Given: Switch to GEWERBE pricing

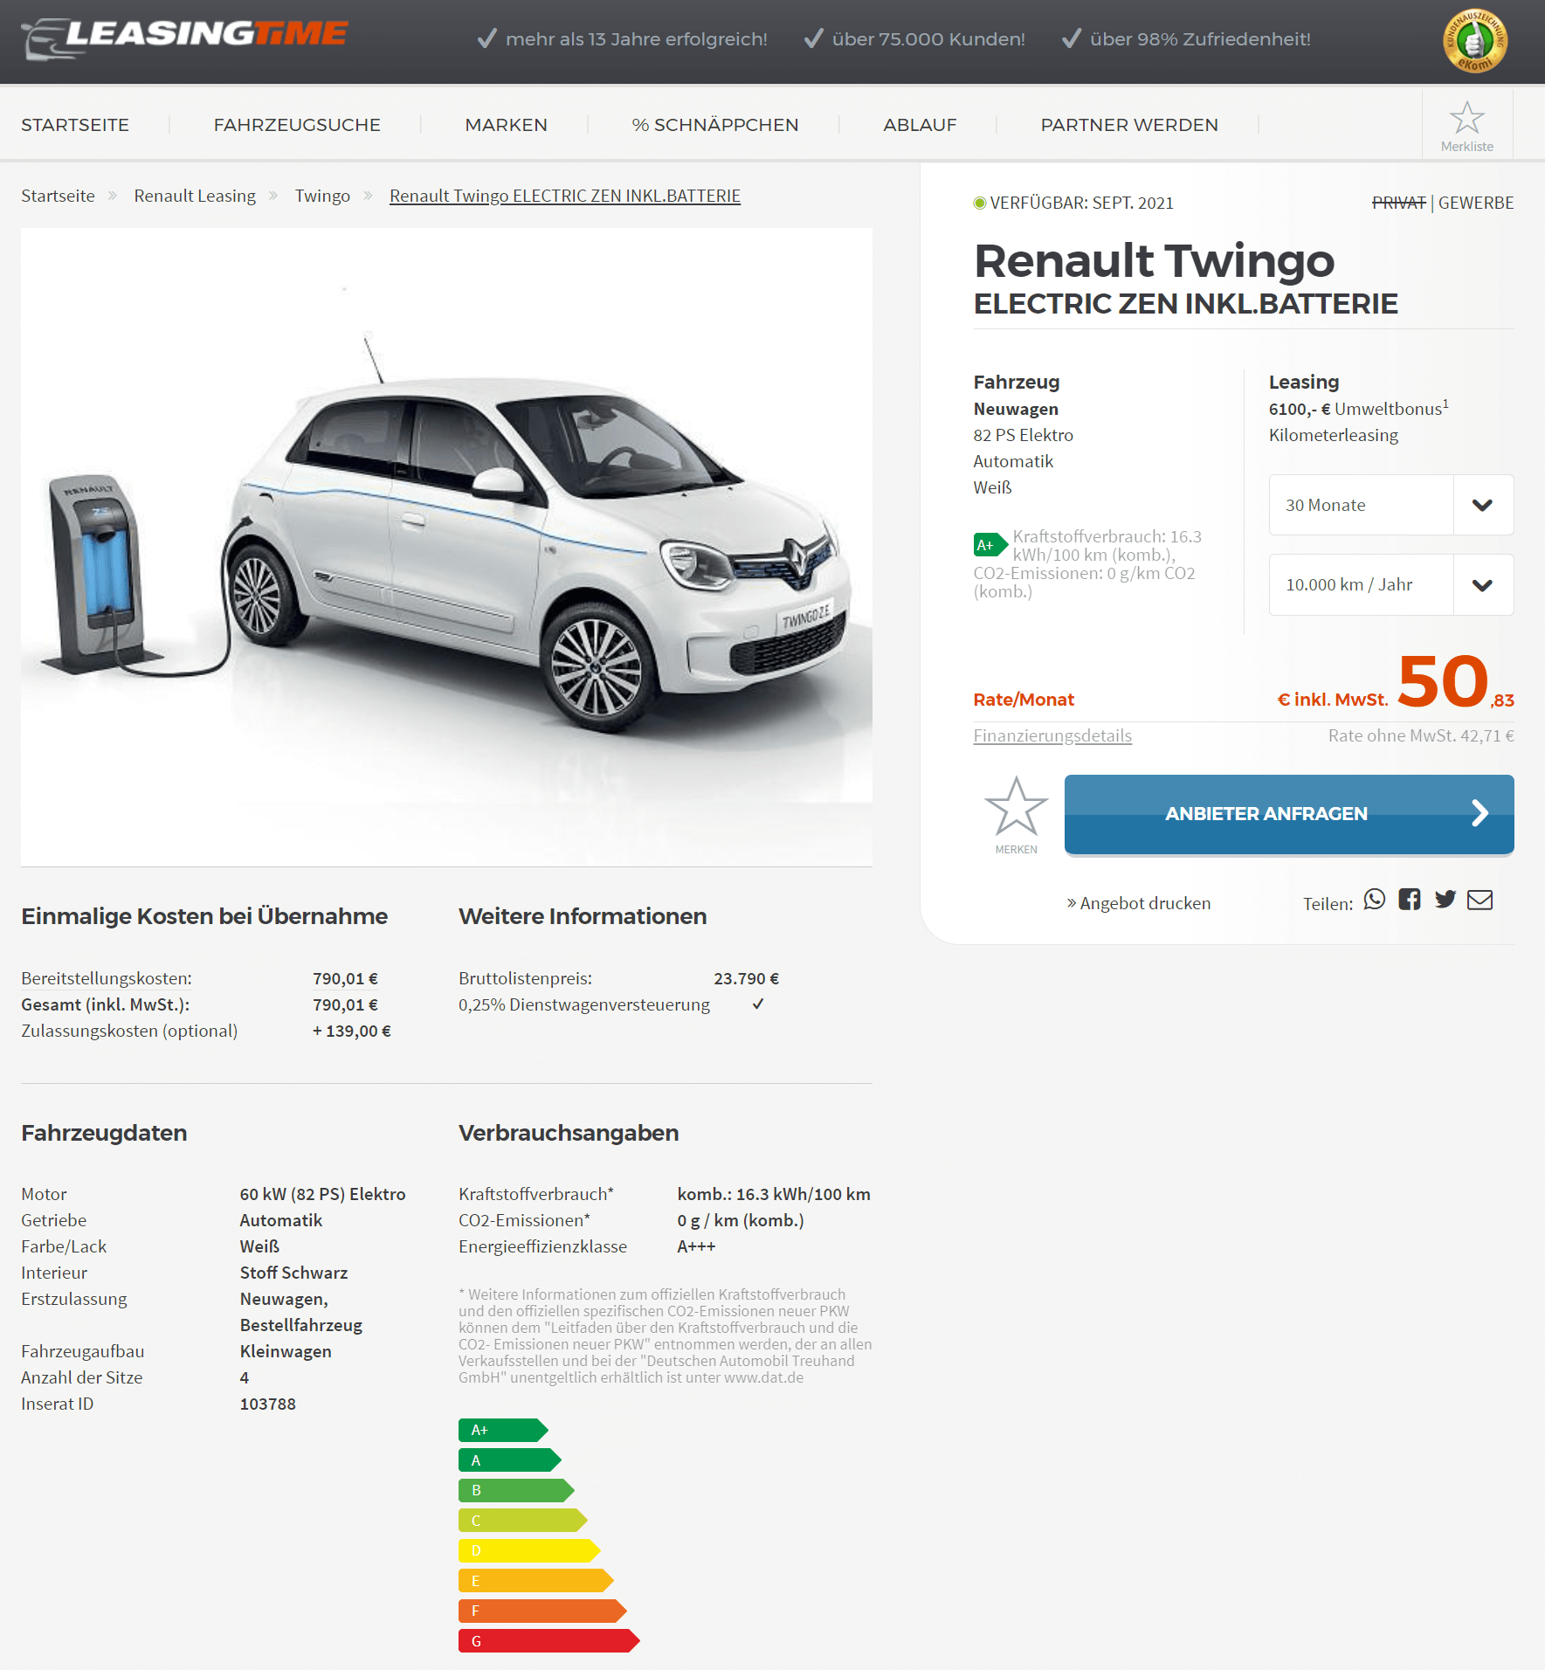Looking at the screenshot, I should [x=1476, y=203].
